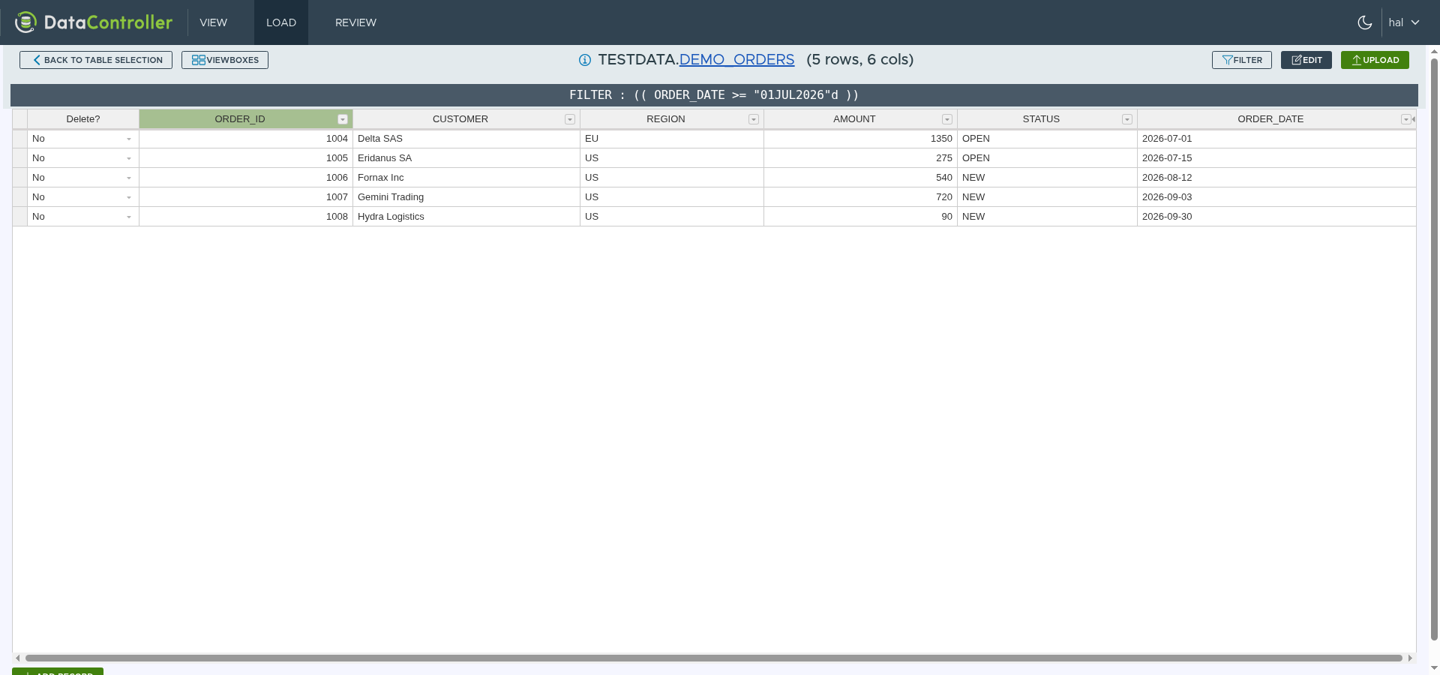Screen dimensions: 1440x675
Task: Open CUSTOMER column header dropdown arrow
Action: 570,119
